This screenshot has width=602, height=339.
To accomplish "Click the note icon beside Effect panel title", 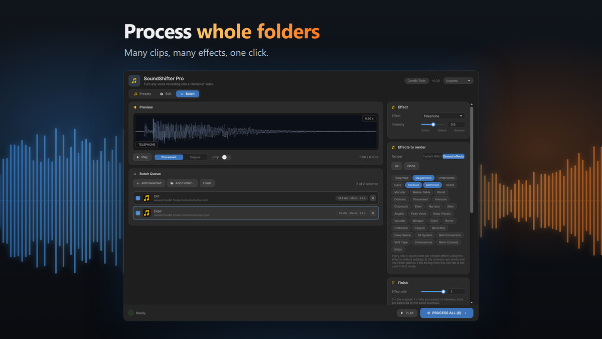I will point(393,107).
